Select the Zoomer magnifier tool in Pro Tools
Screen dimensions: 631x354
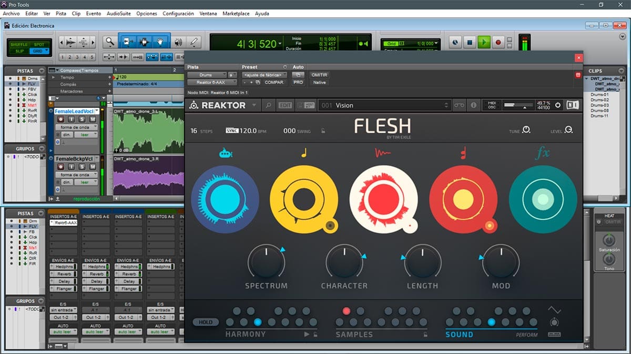tap(109, 42)
